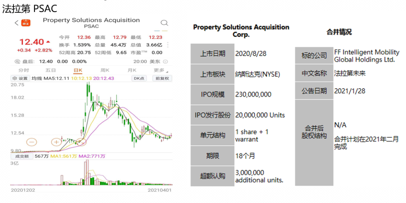Open the 成交额 indicator selector
The width and height of the screenshot is (406, 203).
pos(22,156)
